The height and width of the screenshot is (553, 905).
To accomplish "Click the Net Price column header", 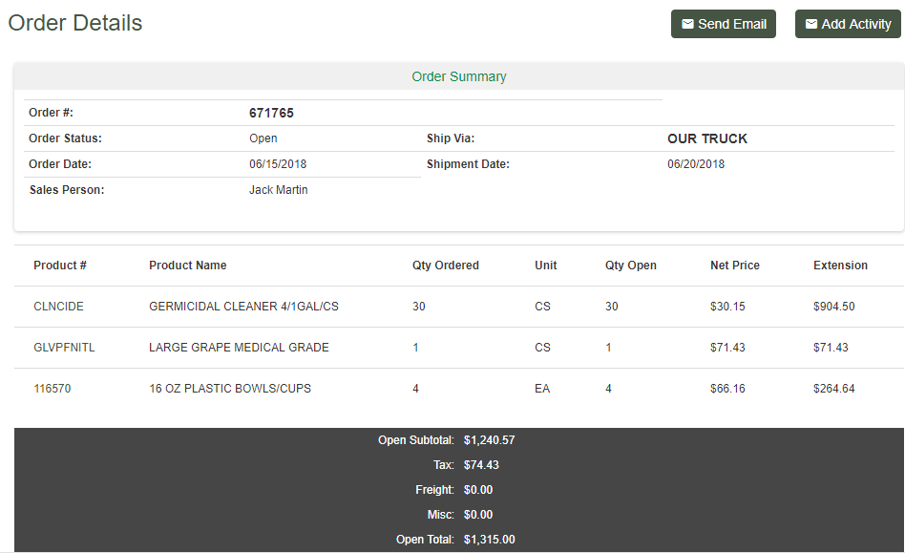I will [734, 266].
